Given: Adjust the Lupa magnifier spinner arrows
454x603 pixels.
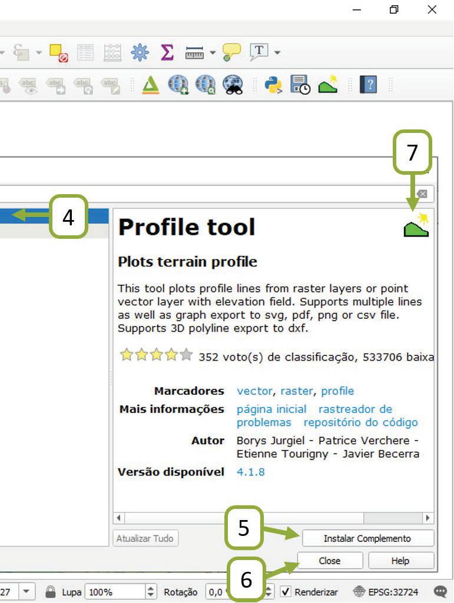Looking at the screenshot, I should 151,591.
